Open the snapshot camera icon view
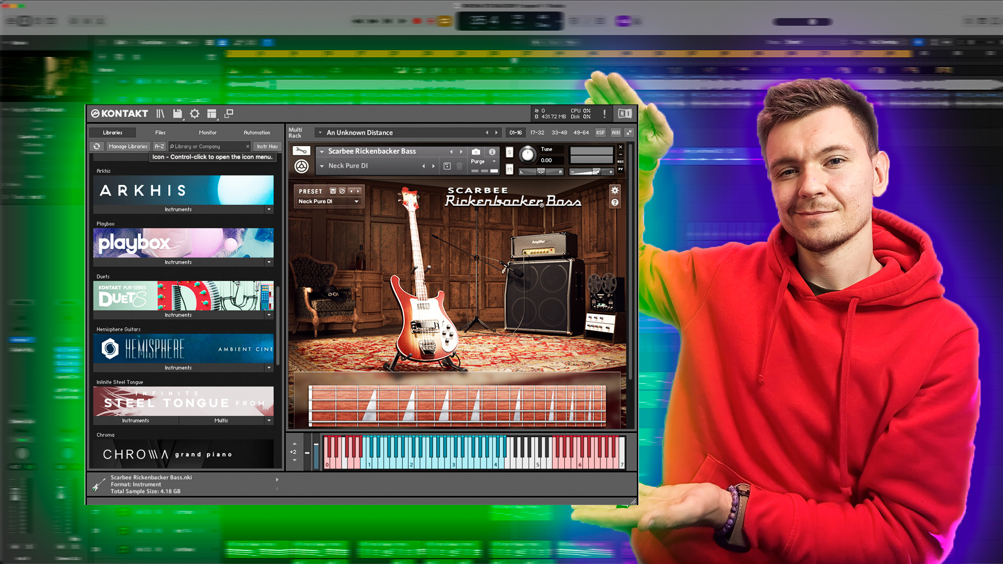 click(x=475, y=151)
